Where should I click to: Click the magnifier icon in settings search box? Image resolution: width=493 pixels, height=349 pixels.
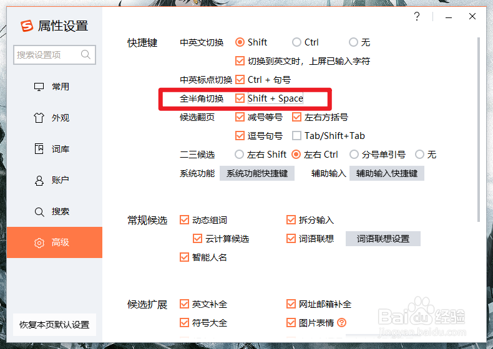85,55
